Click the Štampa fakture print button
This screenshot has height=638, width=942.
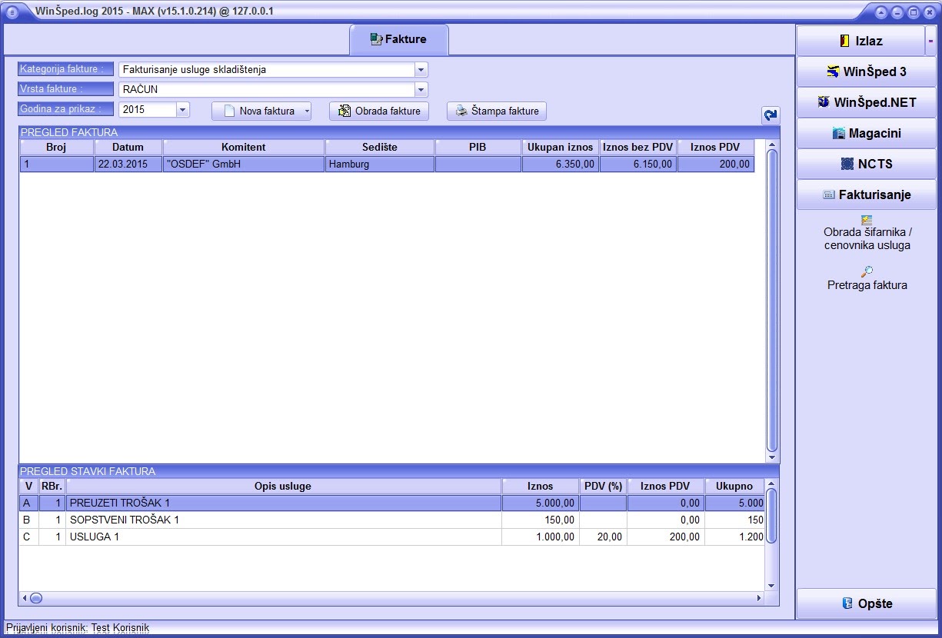[x=497, y=111]
